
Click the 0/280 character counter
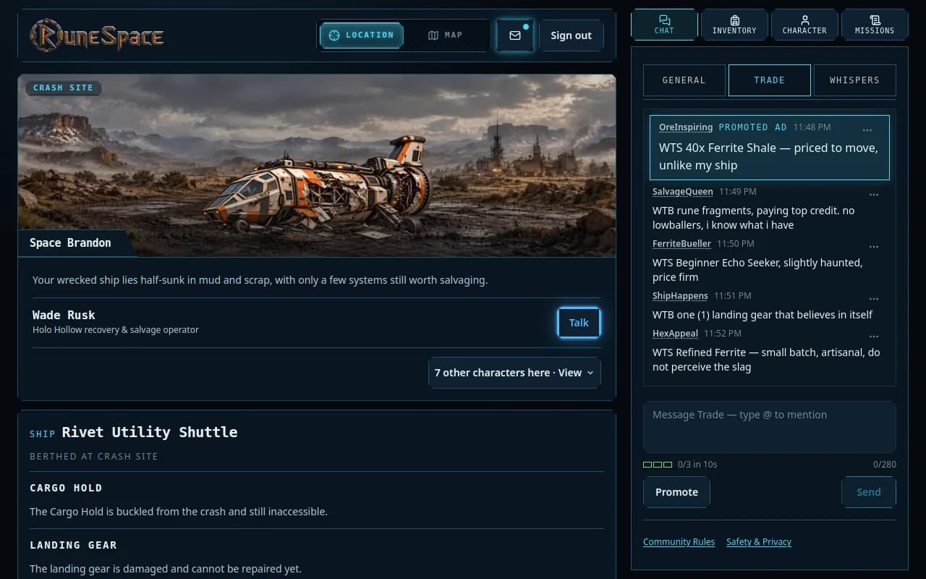coord(884,464)
